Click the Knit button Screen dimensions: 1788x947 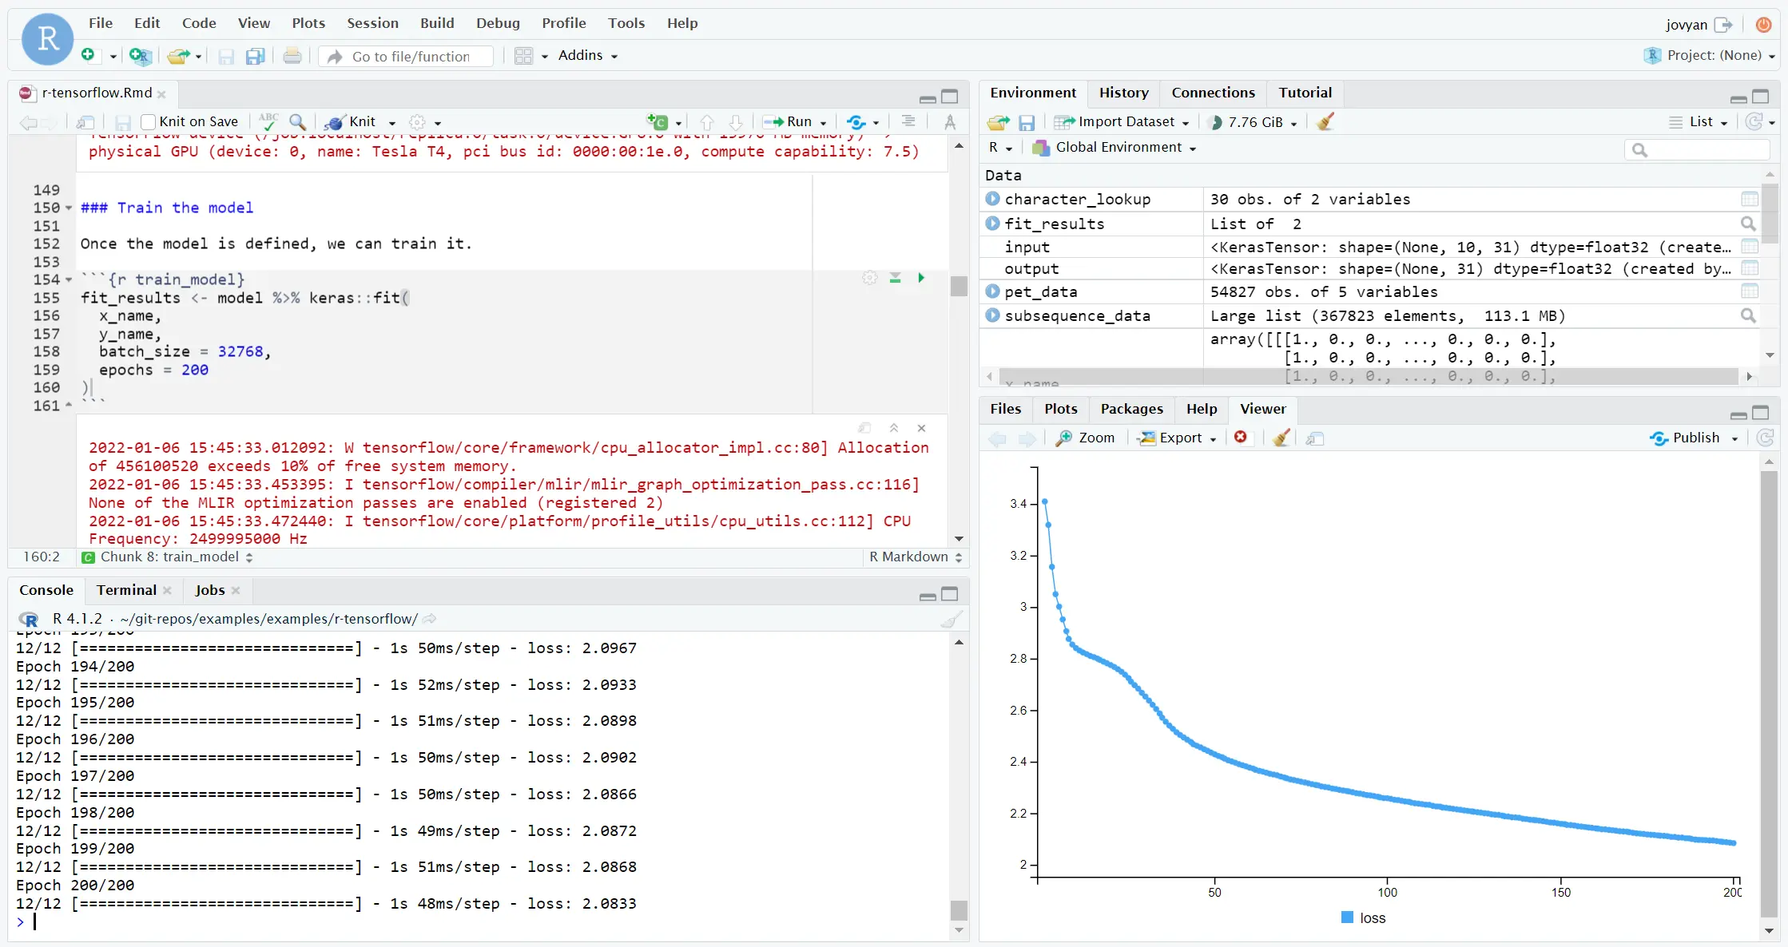(x=351, y=121)
